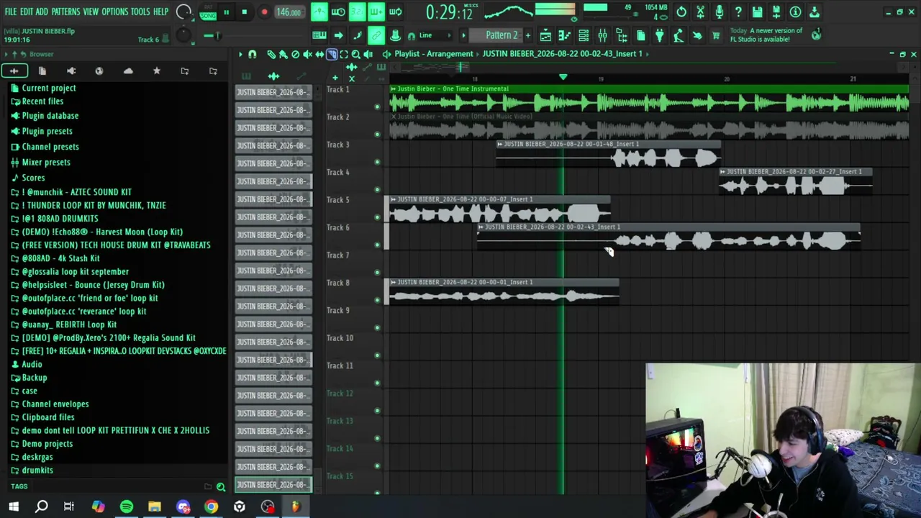
Task: Open the Options menu
Action: (114, 12)
